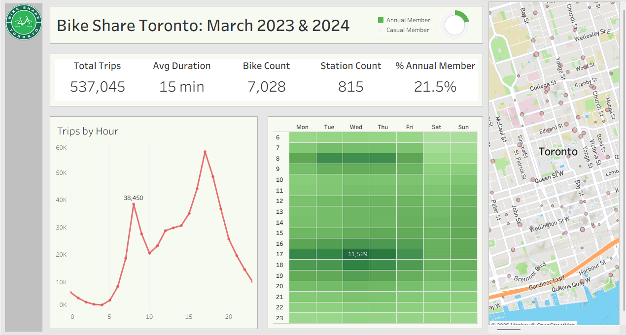This screenshot has height=335, width=626.
Task: Click the 38,450 data point on line chart
Action: pos(134,204)
